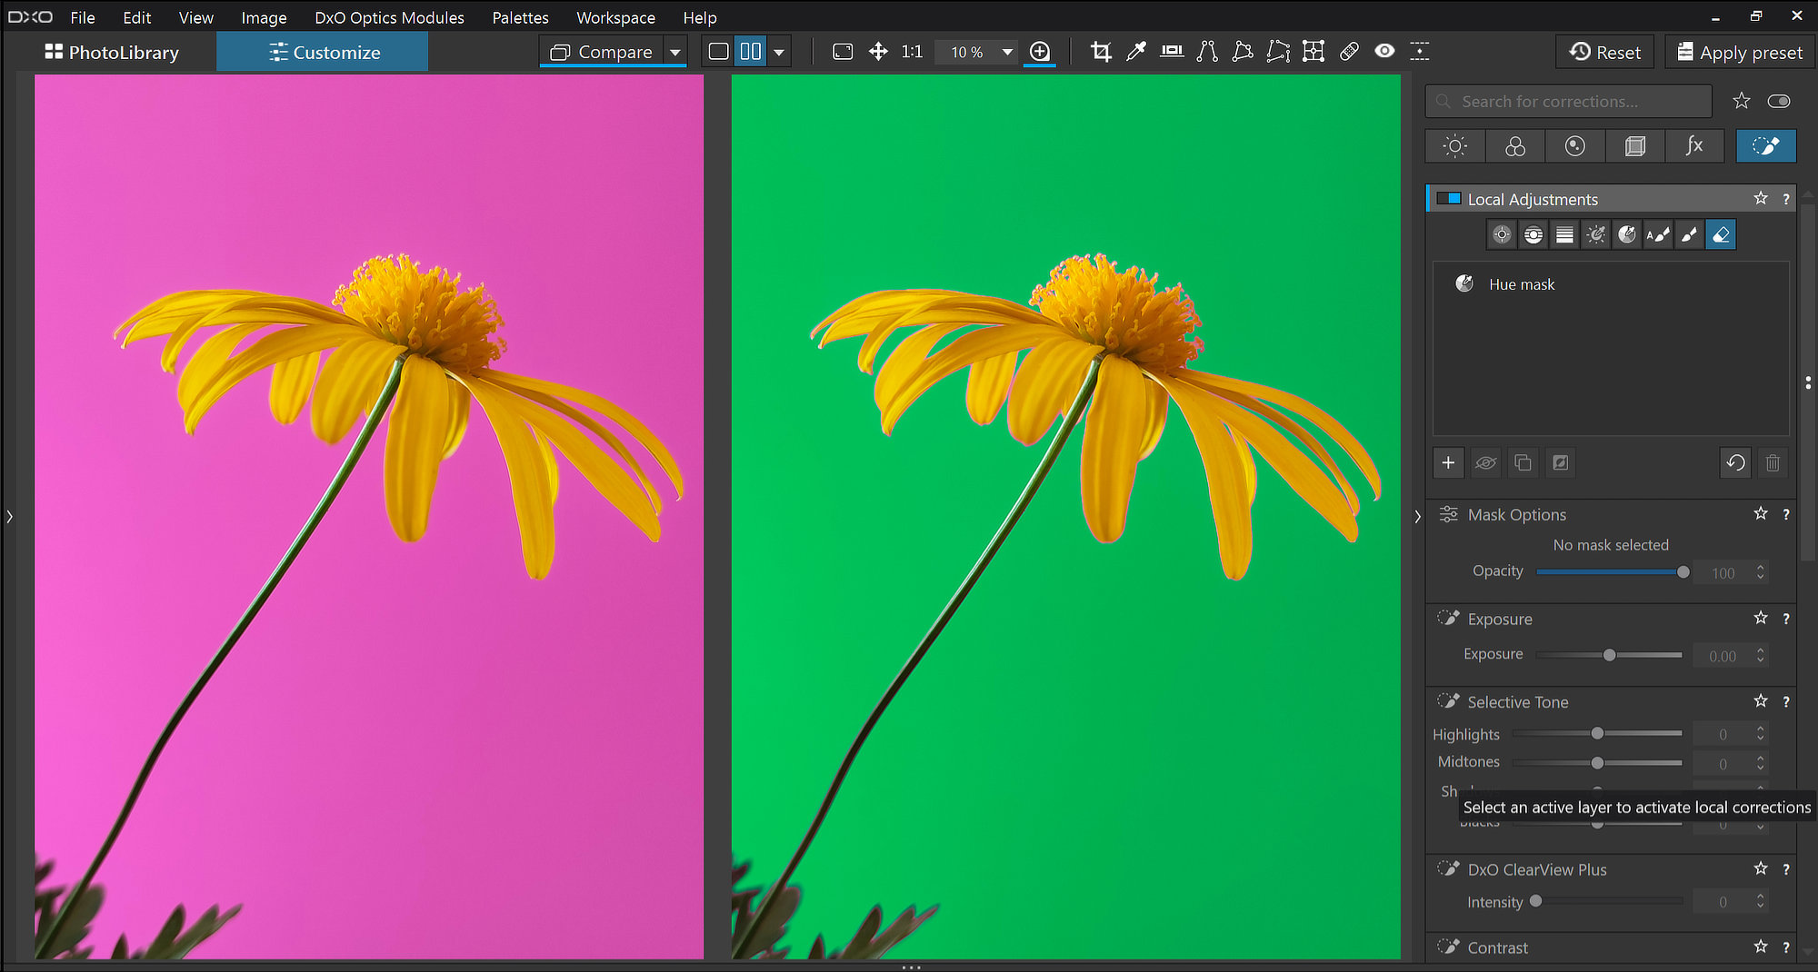Select the Repair bandage tool
The width and height of the screenshot is (1818, 972).
tap(1349, 52)
